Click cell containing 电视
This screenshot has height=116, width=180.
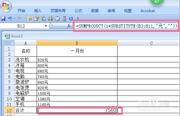26,71
